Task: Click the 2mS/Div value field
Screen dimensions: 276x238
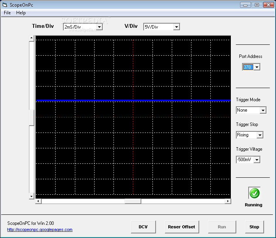Action: pyautogui.click(x=80, y=27)
